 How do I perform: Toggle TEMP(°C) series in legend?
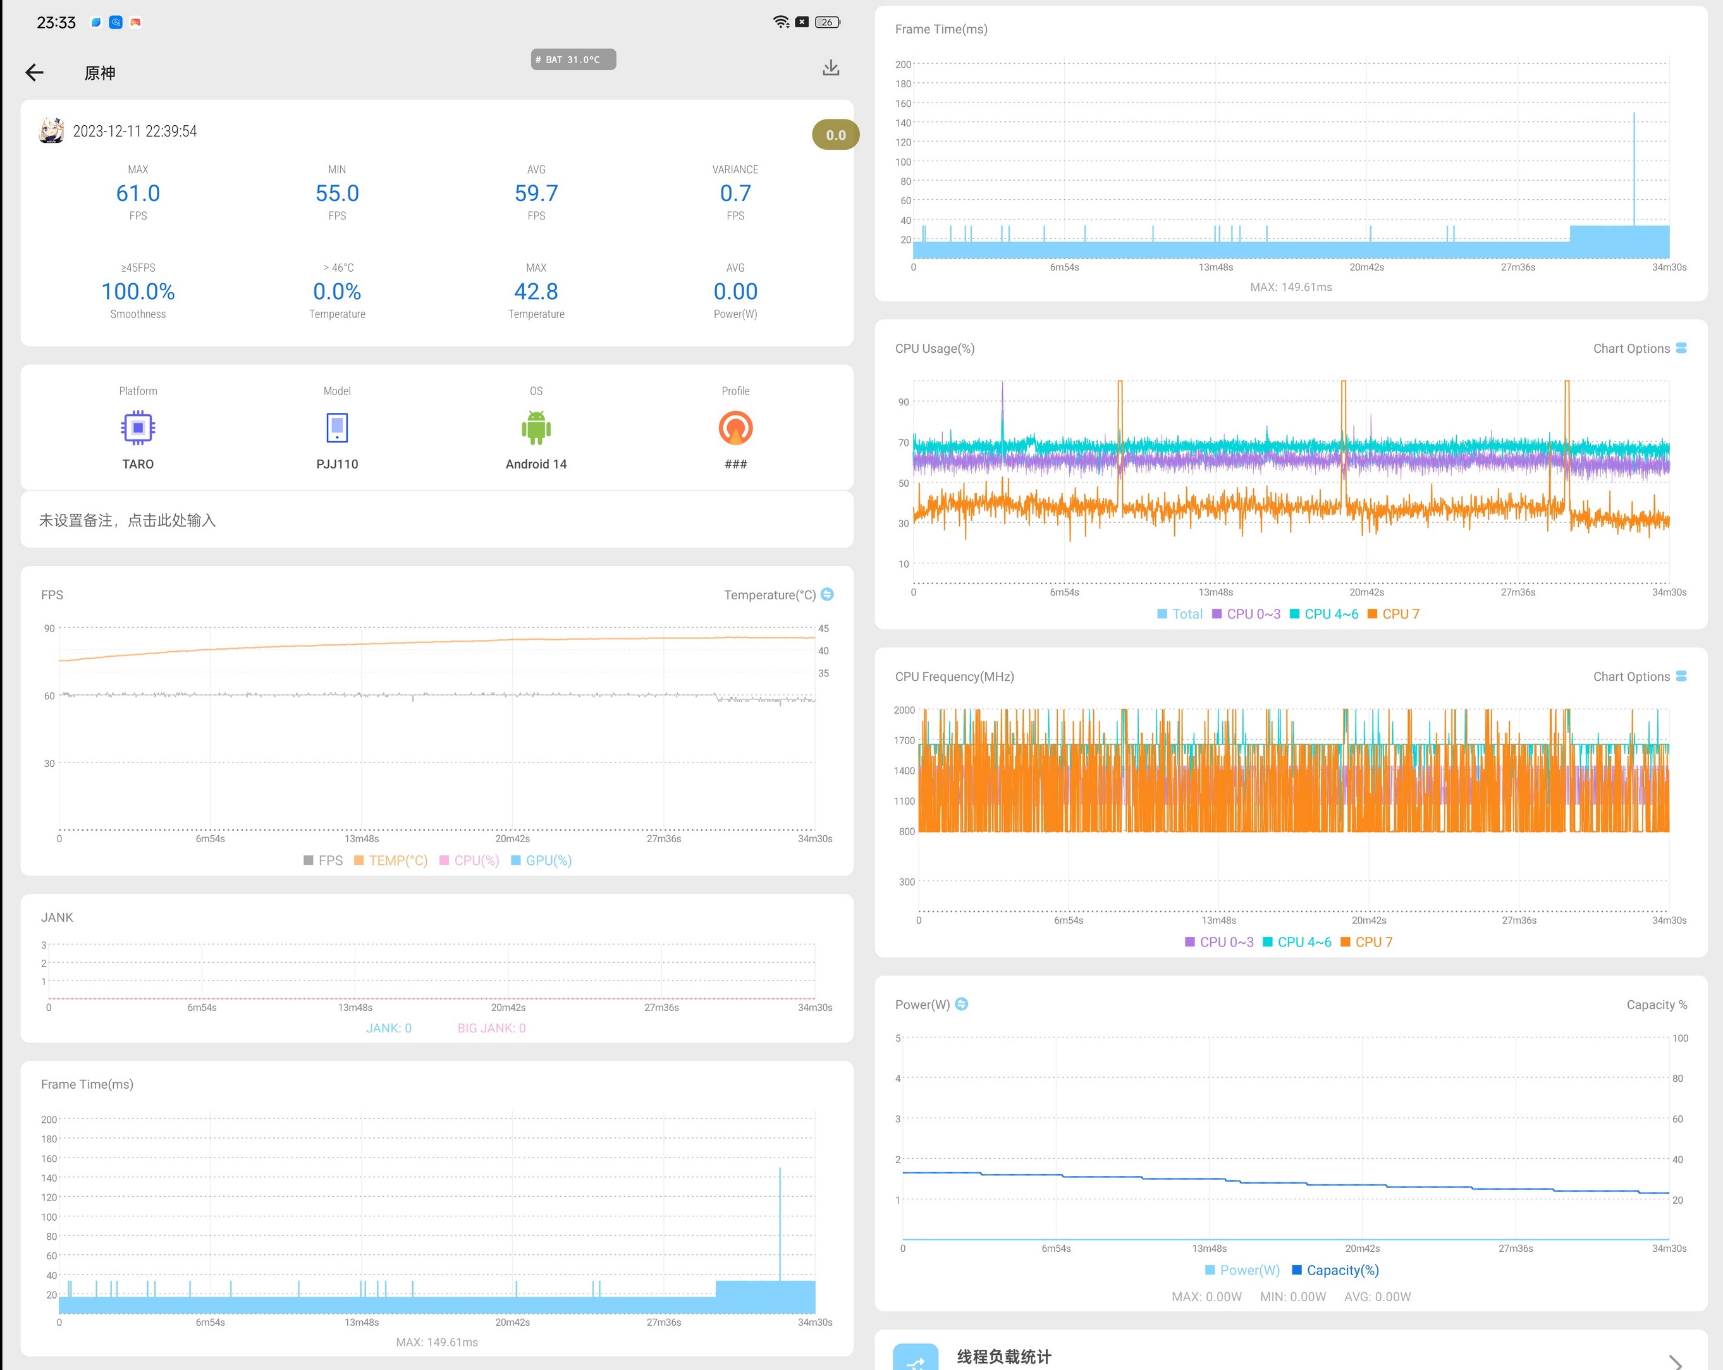tap(391, 860)
